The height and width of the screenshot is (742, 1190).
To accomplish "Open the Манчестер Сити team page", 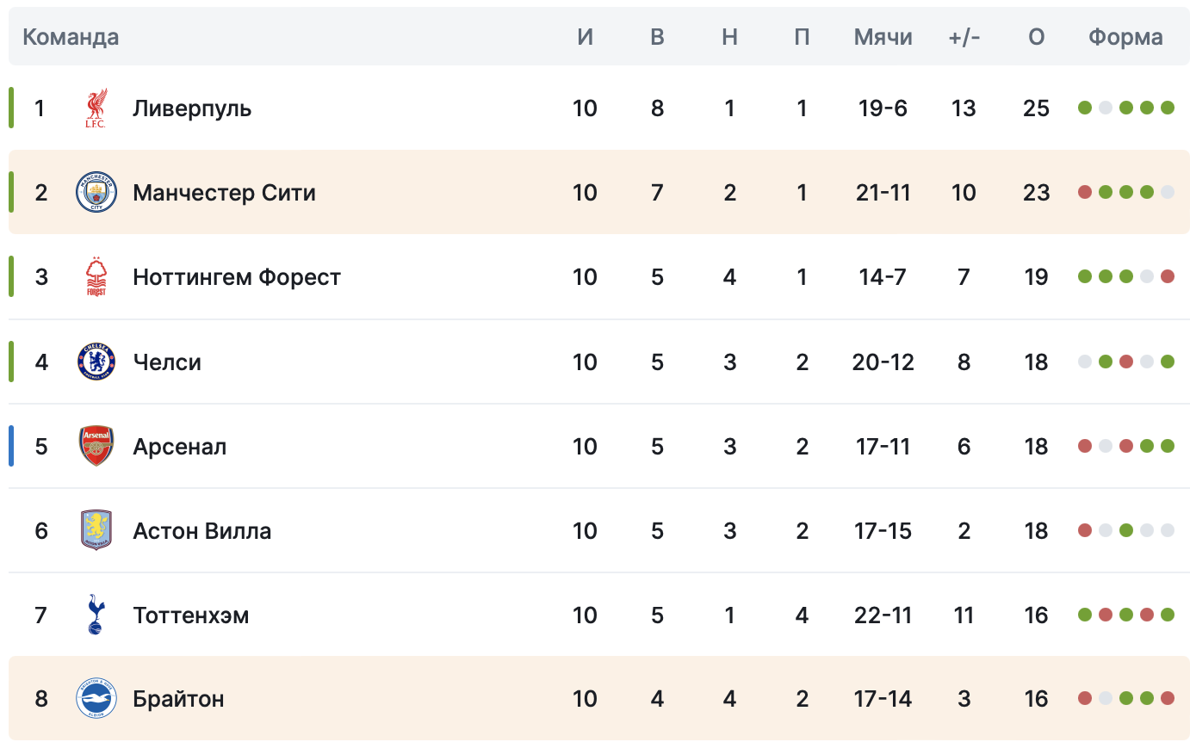I will coord(224,192).
